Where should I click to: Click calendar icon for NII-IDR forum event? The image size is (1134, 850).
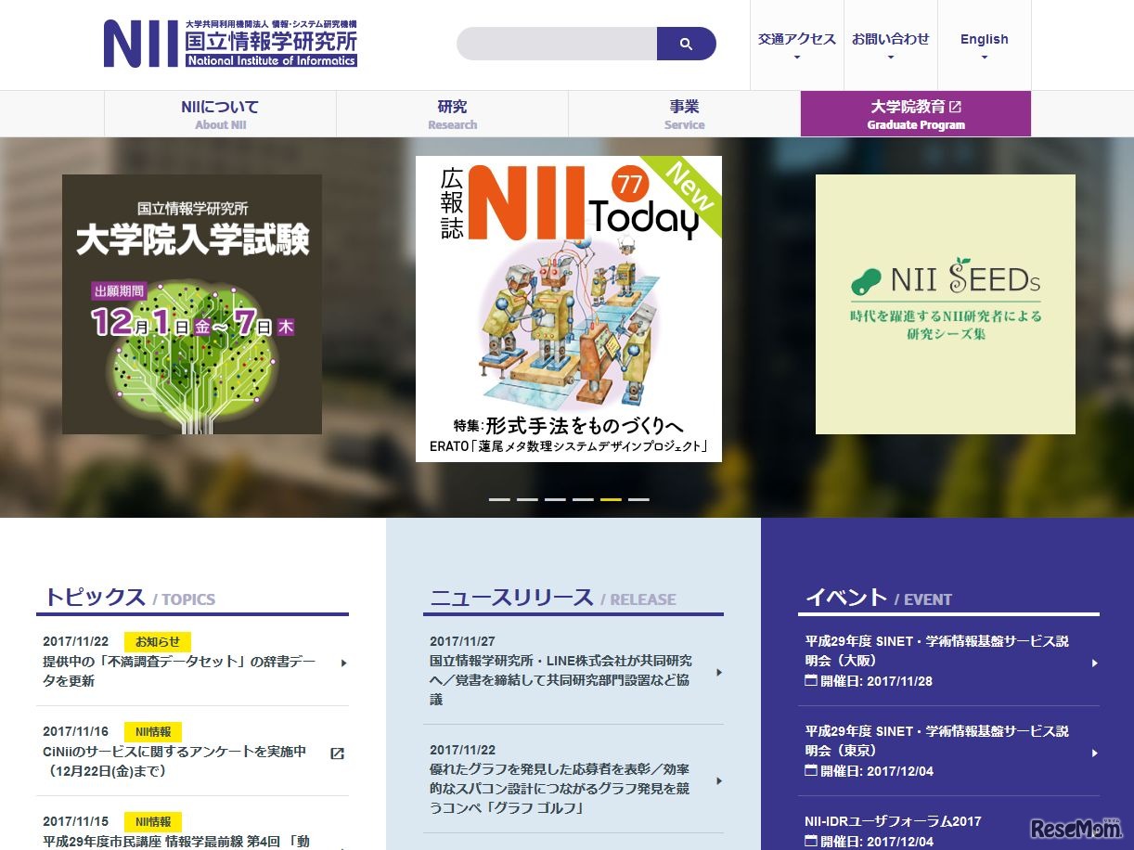(812, 843)
